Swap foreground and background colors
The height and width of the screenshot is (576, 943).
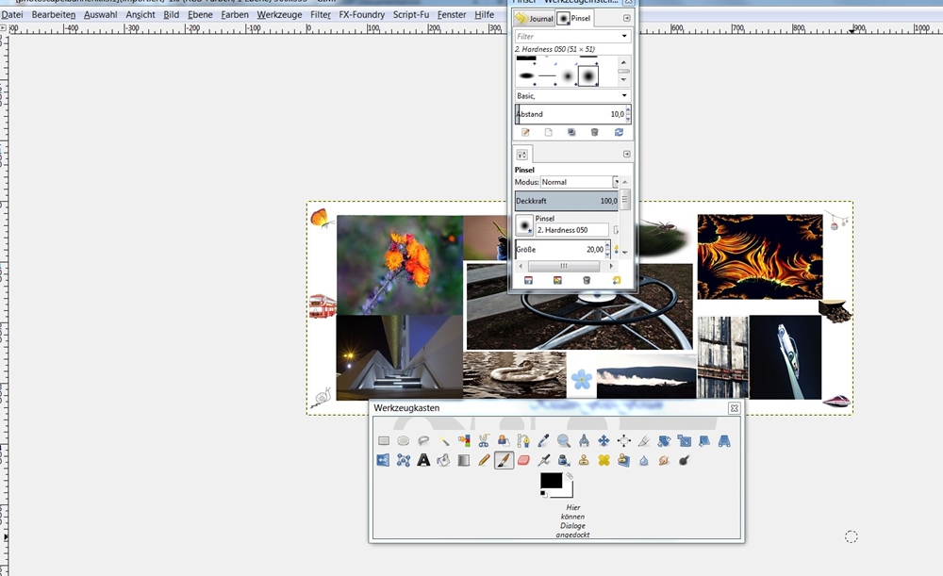click(570, 476)
